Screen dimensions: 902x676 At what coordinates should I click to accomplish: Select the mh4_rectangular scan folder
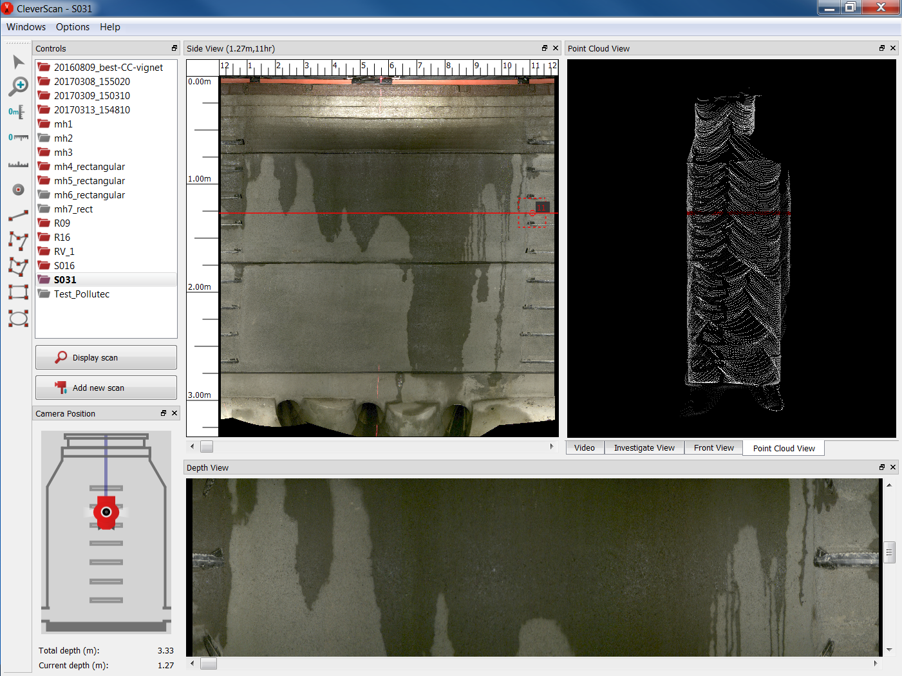pyautogui.click(x=89, y=167)
